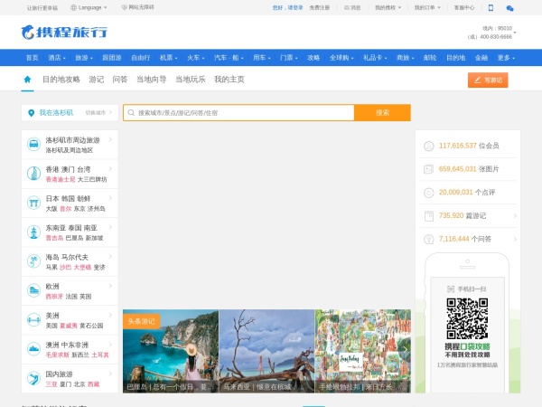
Task: Open the 酒店 menu in navigation bar
Action: coord(56,57)
